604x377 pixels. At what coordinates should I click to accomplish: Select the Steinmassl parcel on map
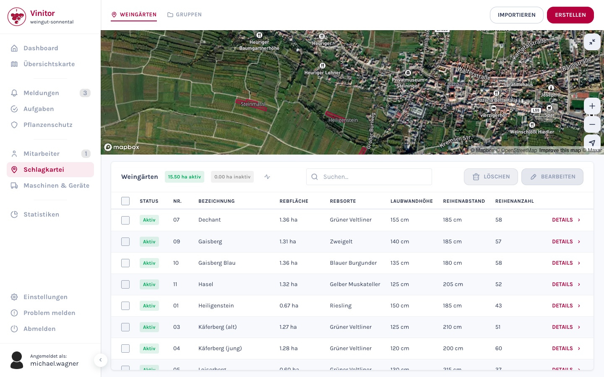pyautogui.click(x=251, y=105)
